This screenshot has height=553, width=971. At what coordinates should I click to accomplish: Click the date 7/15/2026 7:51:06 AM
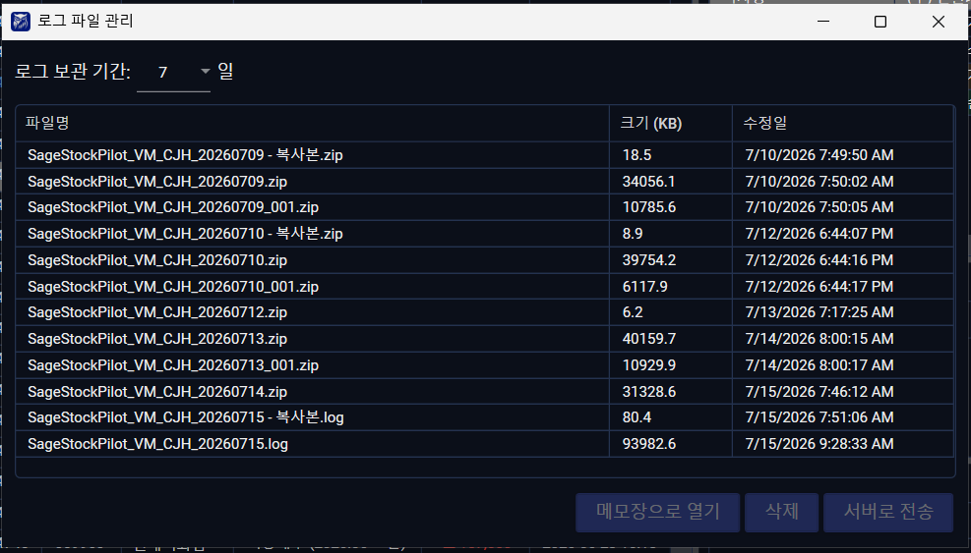pos(819,417)
